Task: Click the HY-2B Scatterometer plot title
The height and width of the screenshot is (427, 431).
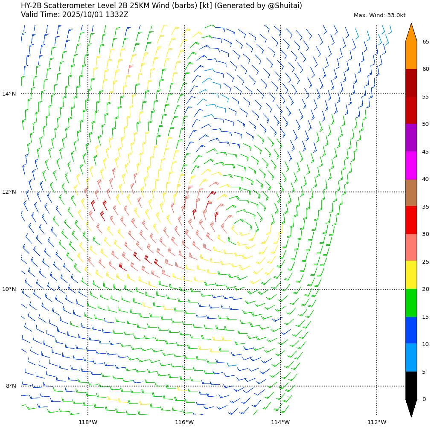Action: [x=161, y=6]
